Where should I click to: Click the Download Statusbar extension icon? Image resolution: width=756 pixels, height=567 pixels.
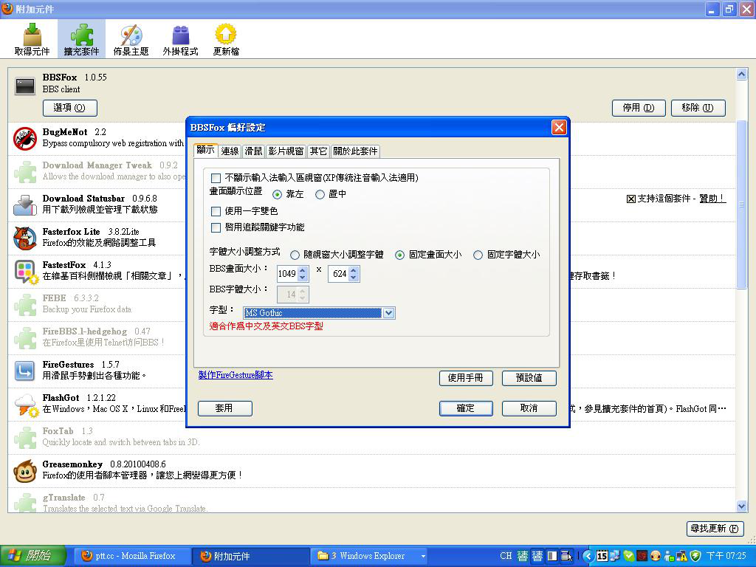(25, 205)
